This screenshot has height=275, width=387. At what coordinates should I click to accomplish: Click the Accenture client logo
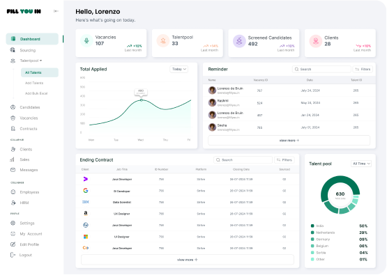click(x=85, y=179)
